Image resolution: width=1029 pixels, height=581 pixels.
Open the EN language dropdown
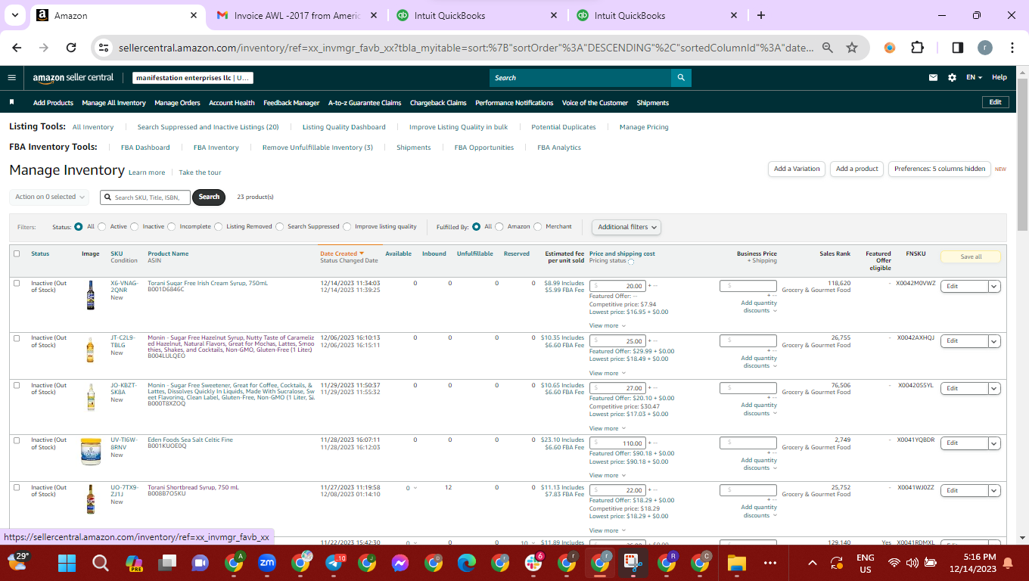tap(975, 77)
